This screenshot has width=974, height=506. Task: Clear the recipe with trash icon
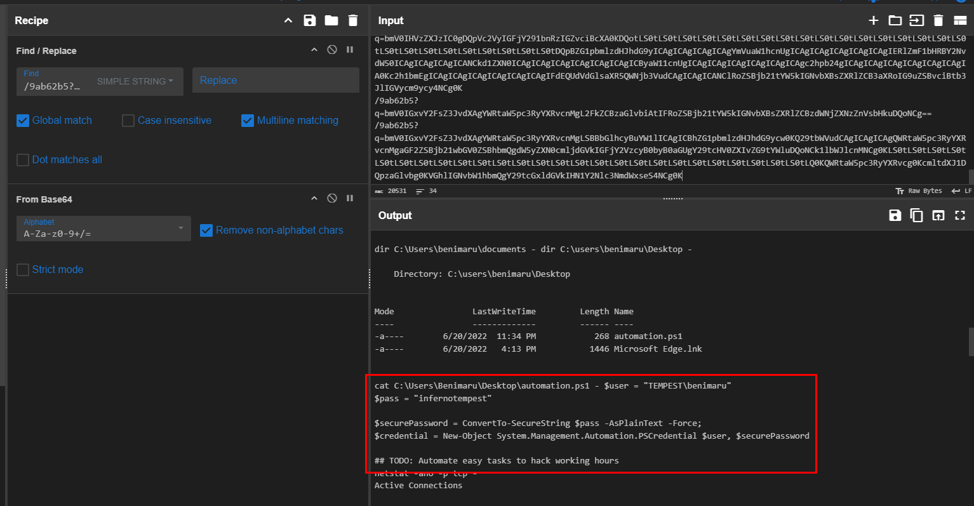click(x=353, y=20)
